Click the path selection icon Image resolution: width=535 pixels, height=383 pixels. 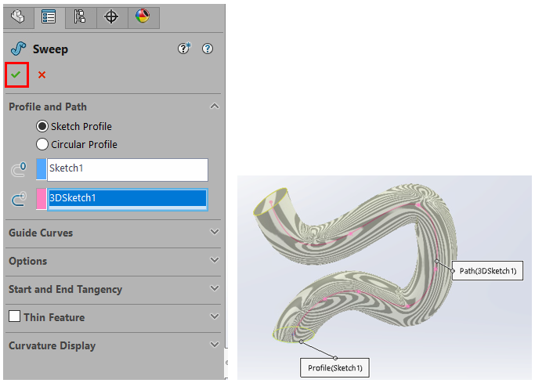tap(19, 199)
